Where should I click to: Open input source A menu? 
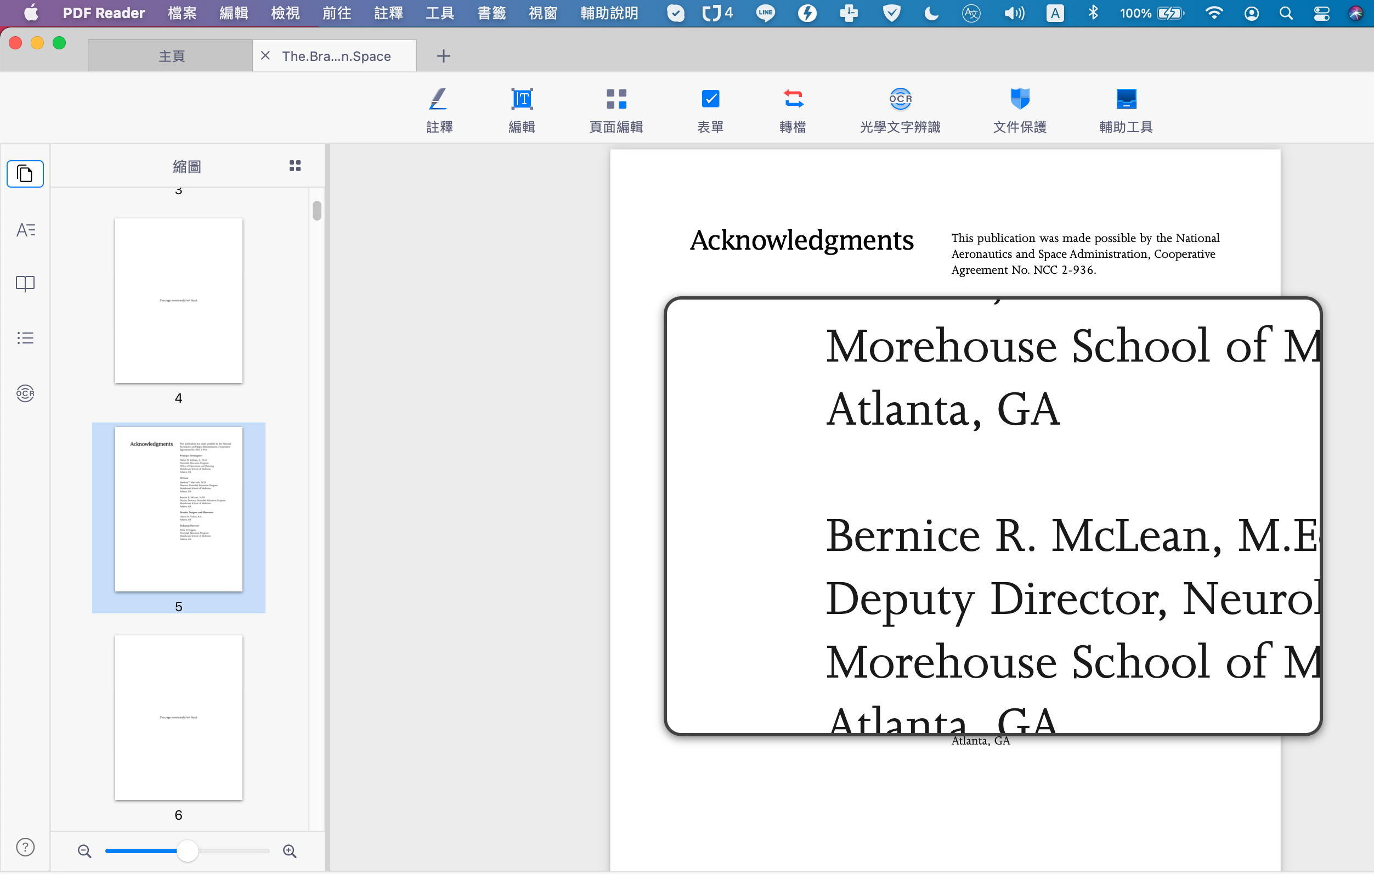click(x=1054, y=13)
